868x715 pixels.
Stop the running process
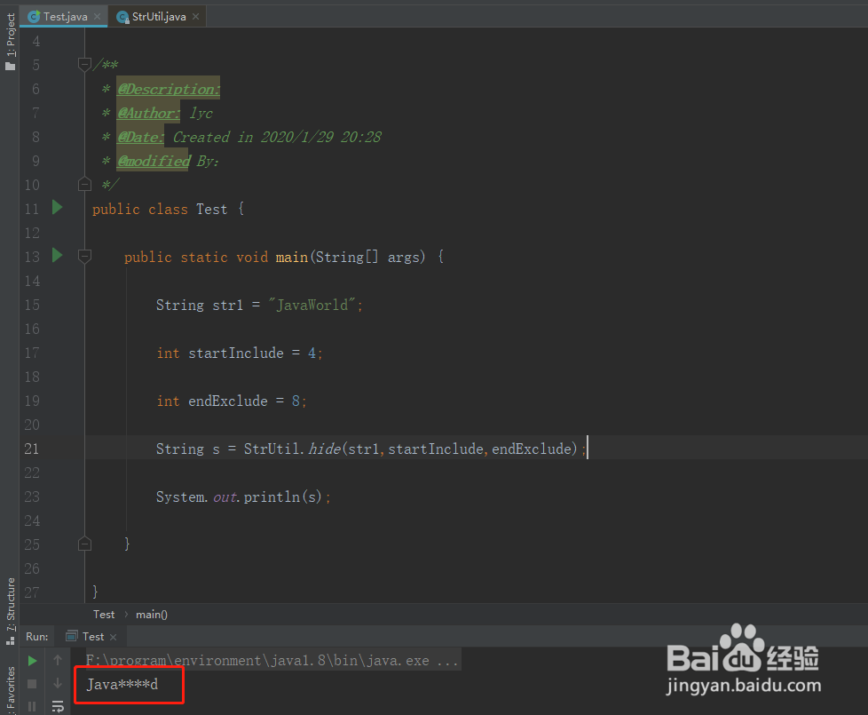(x=32, y=684)
